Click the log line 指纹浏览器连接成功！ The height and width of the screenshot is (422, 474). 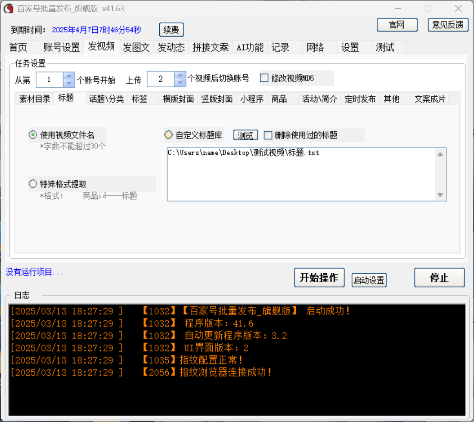pos(141,372)
